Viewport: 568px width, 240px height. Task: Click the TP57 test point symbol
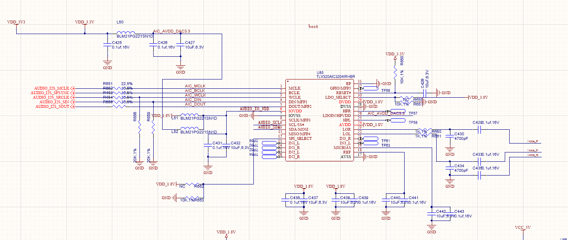point(396,111)
